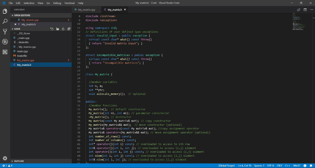Click on 'public:' code line
315x168 pixels.
point(91,102)
